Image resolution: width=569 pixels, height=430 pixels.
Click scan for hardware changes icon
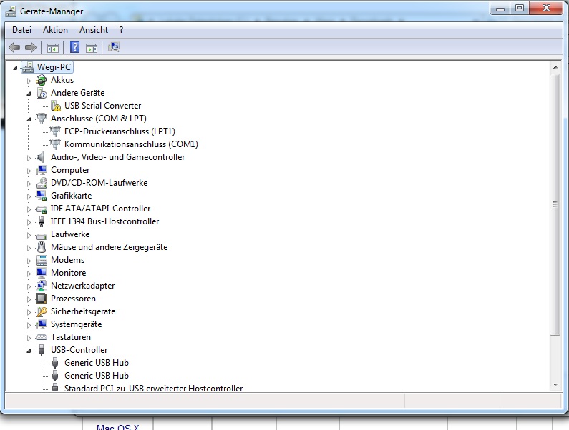(x=113, y=48)
